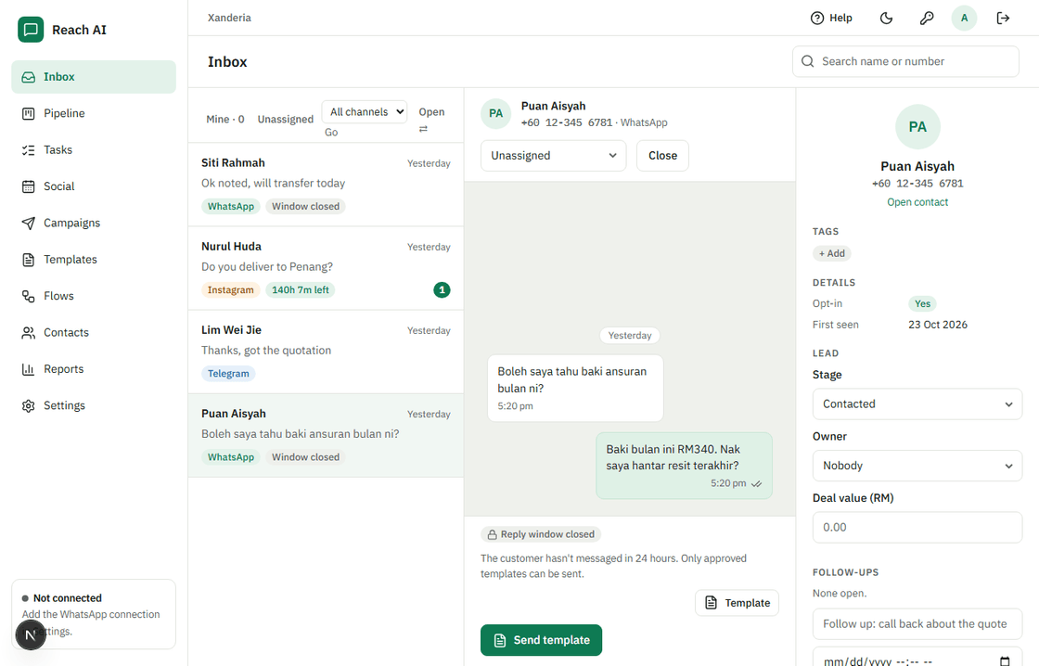Viewport: 1039px width, 666px height.
Task: Click the round N badge icon
Action: click(30, 634)
